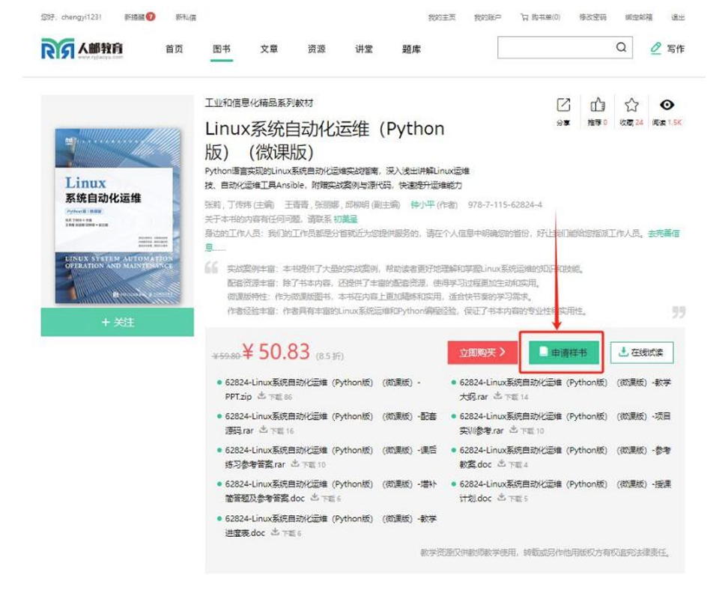Click download icon beside 参考教案.doc
Viewport: 728px width, 593px height.
coord(501,463)
